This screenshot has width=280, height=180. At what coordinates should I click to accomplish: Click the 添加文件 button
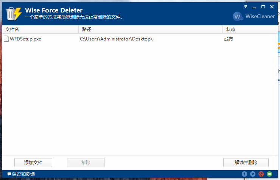click(33, 163)
